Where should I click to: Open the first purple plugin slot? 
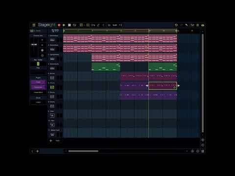click(38, 82)
